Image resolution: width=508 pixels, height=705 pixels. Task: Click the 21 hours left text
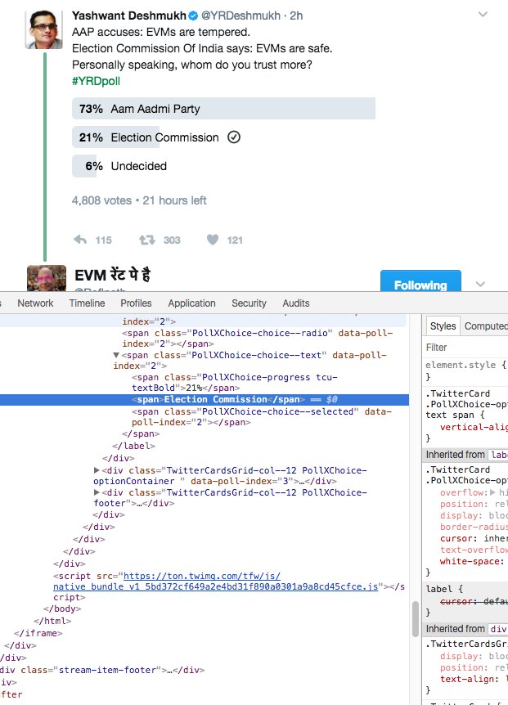pyautogui.click(x=174, y=200)
